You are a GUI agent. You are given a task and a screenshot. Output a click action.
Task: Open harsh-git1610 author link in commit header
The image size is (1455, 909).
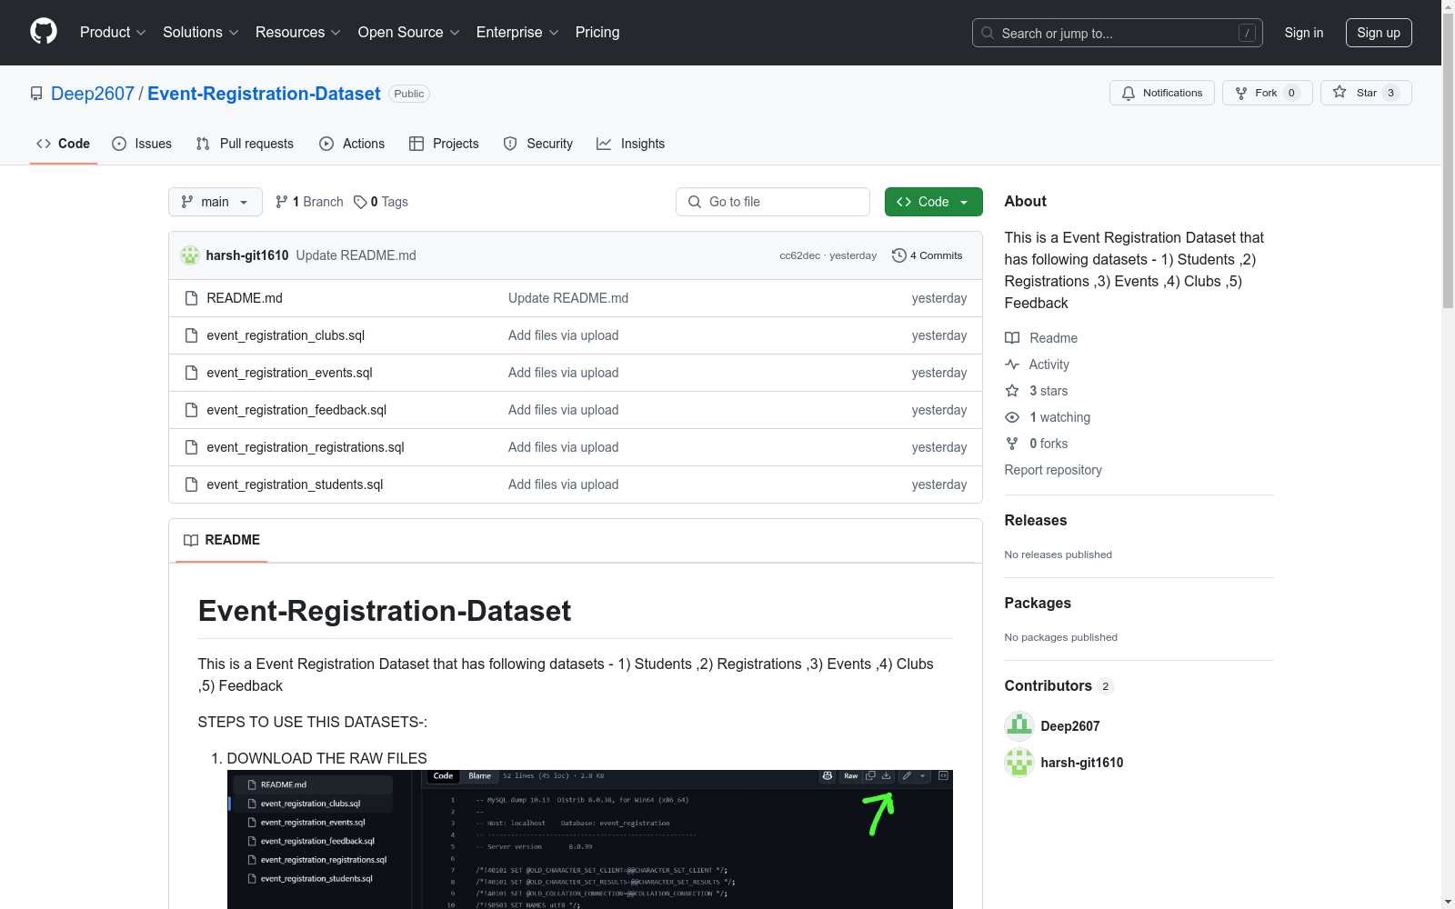[247, 255]
